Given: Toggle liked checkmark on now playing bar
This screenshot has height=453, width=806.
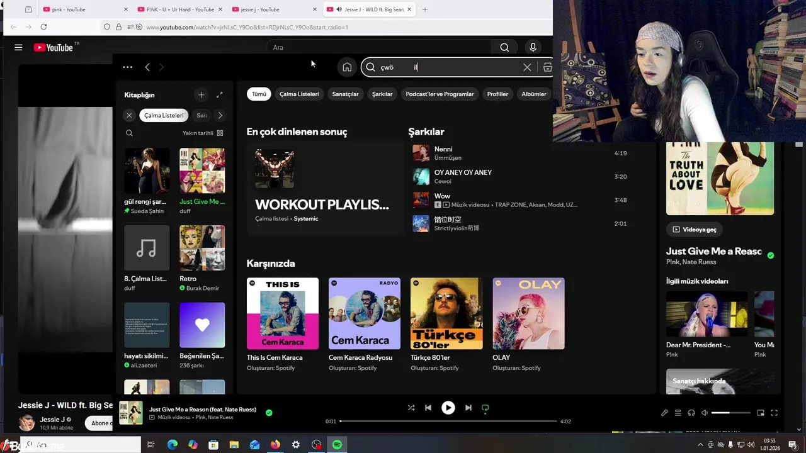Looking at the screenshot, I should click(x=269, y=413).
